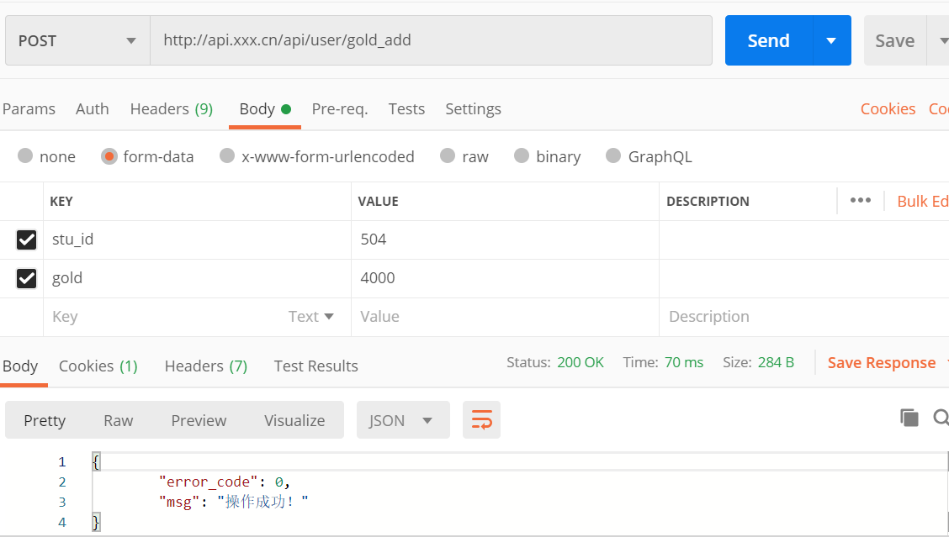Select the raw body type radio
Image resolution: width=949 pixels, height=537 pixels.
pos(448,156)
